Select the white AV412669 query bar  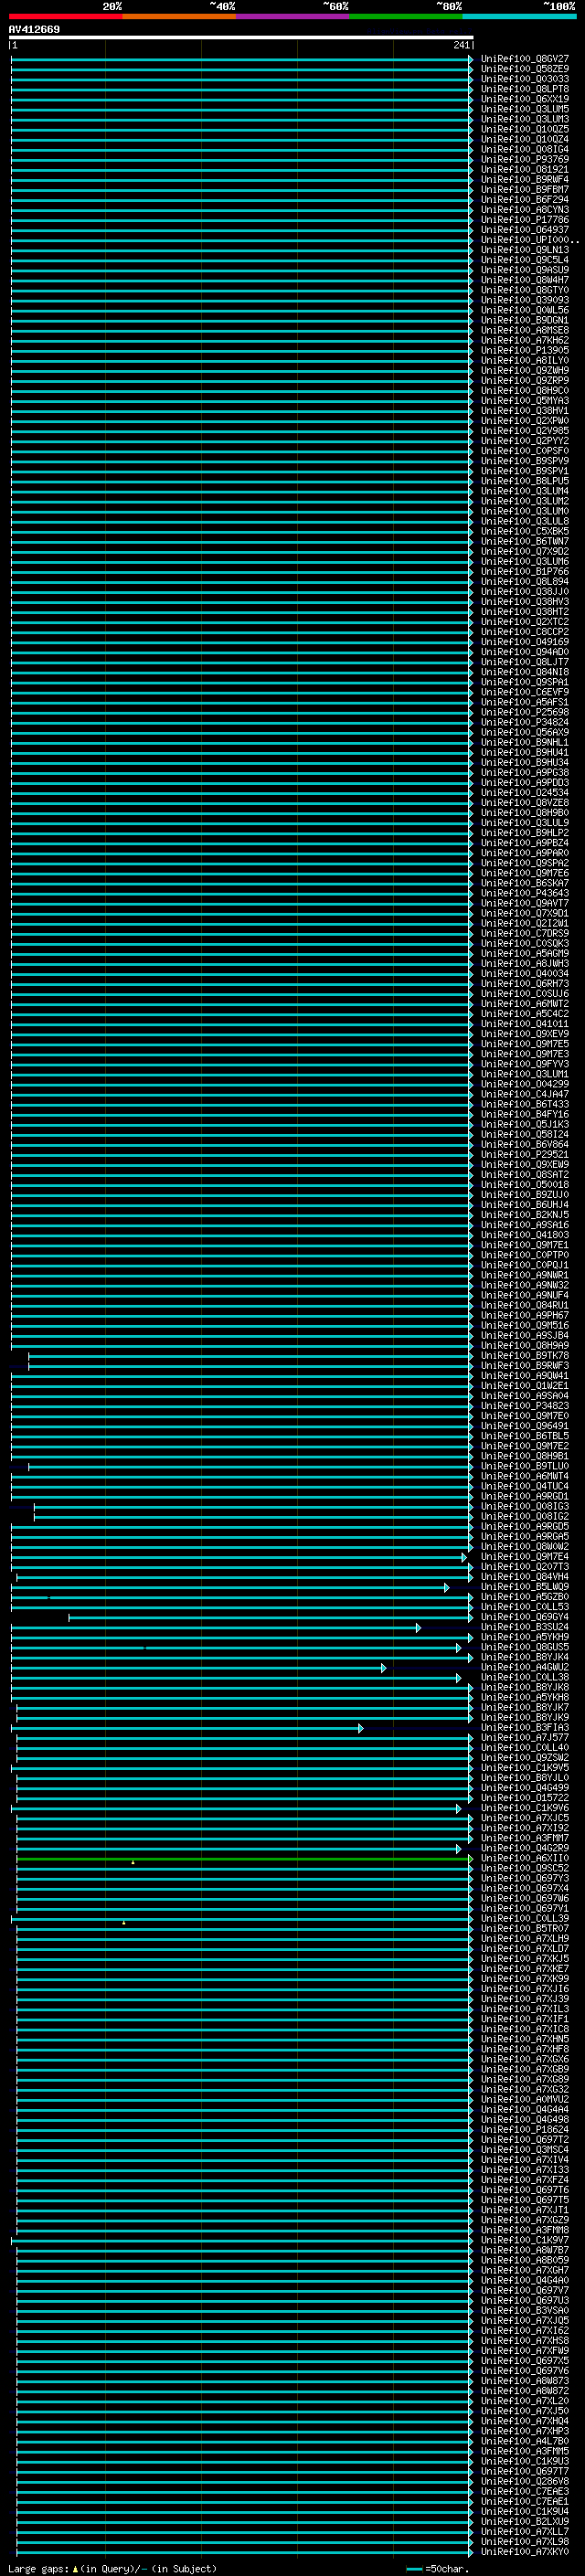(241, 37)
